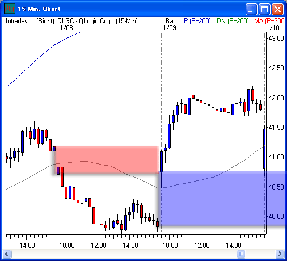287x261 pixels.
Task: Click the red shaded gap zone
Action: click(x=106, y=160)
